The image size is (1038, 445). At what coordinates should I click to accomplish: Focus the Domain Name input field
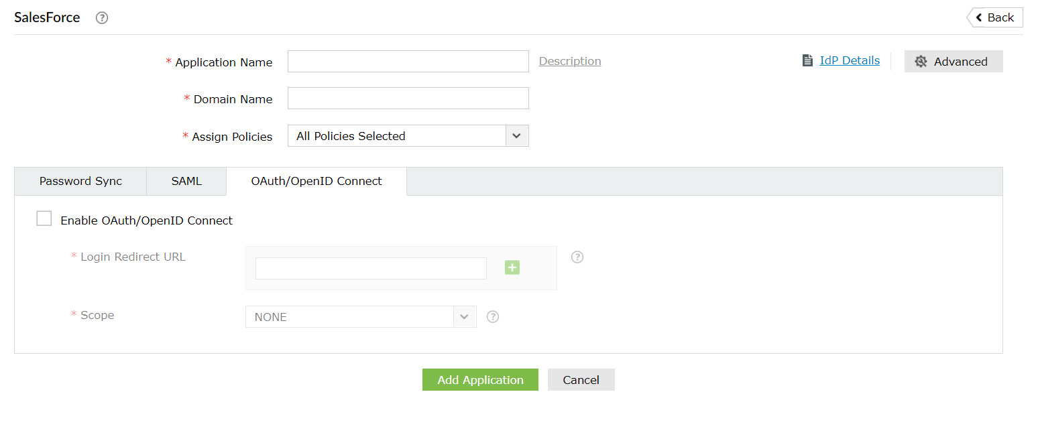point(408,98)
